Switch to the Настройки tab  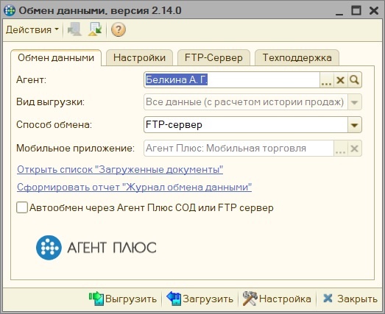point(139,58)
